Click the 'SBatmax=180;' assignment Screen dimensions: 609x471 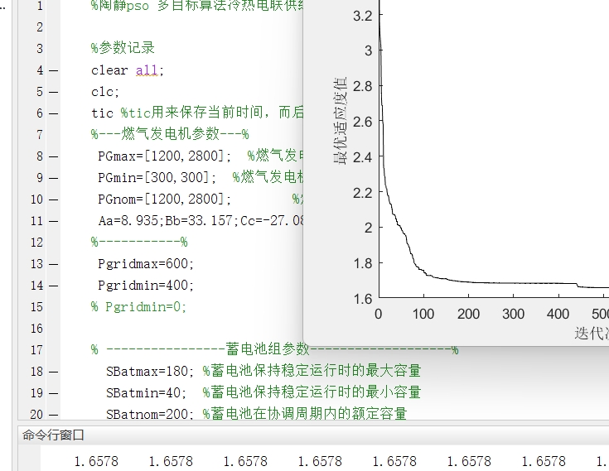pos(150,372)
